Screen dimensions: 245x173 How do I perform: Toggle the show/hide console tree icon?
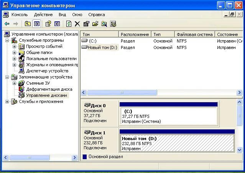coord(37,24)
